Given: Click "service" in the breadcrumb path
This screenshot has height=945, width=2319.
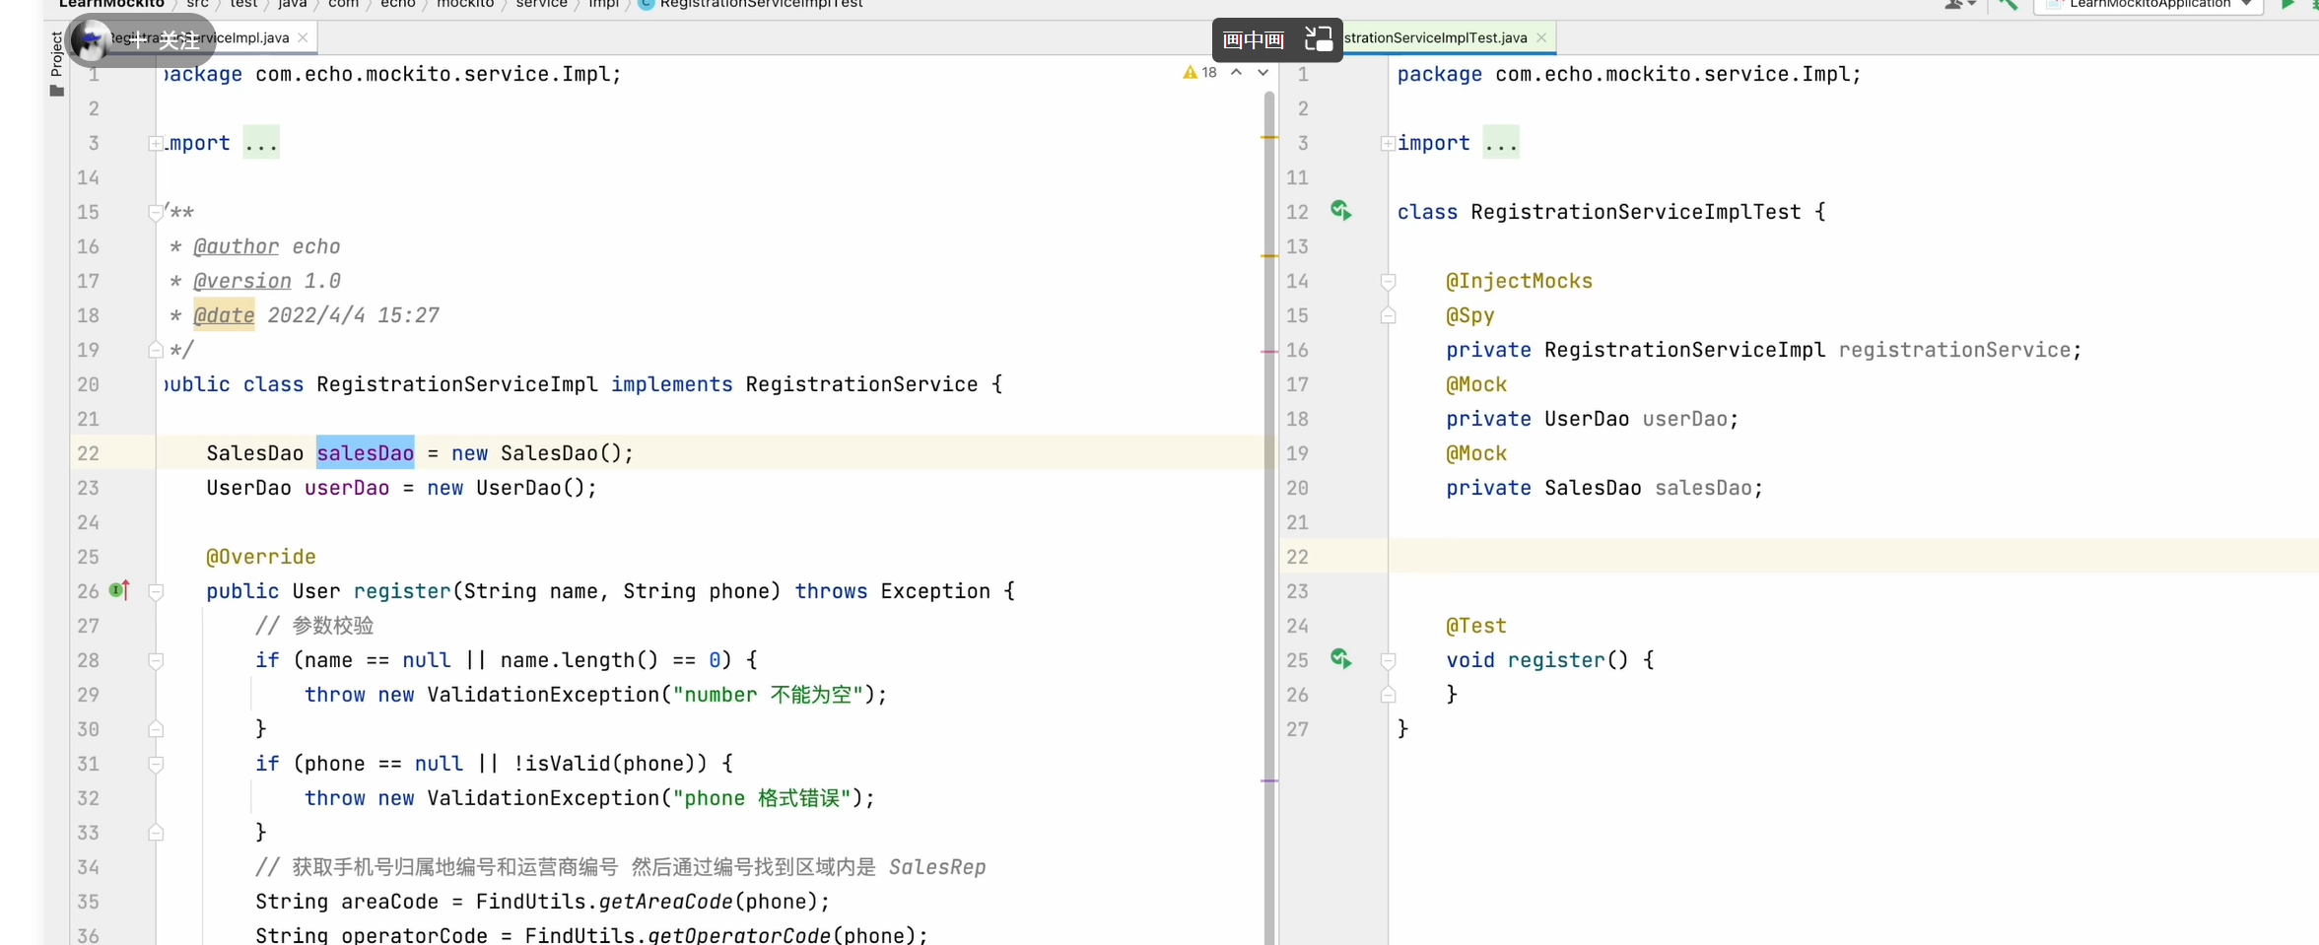Looking at the screenshot, I should point(541,4).
